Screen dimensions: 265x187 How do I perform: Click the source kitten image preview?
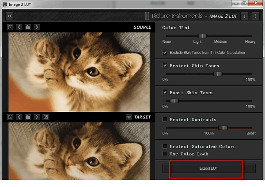pos(79,72)
